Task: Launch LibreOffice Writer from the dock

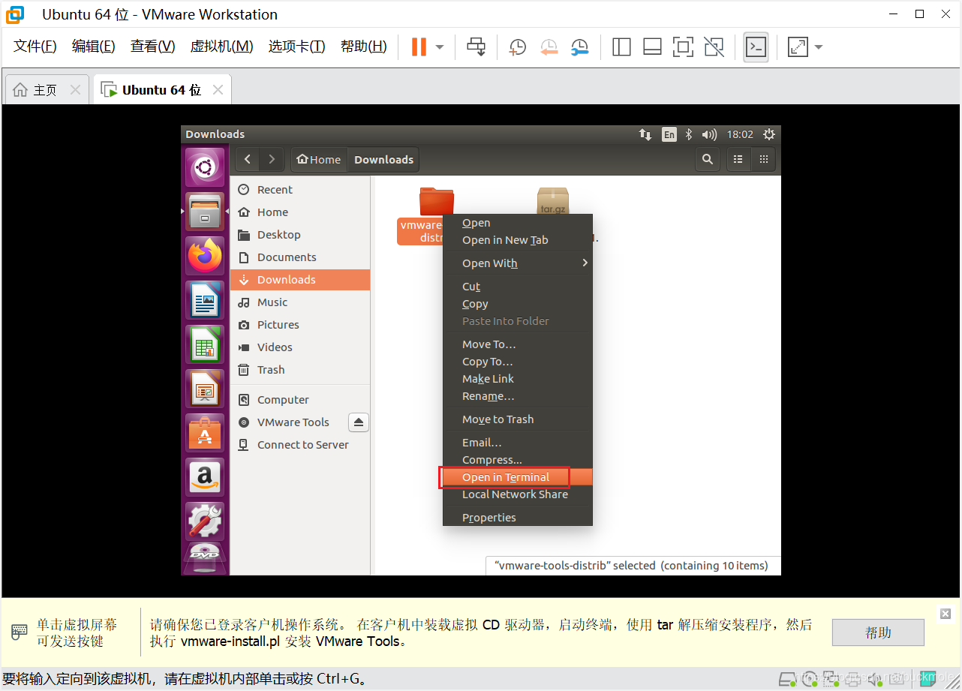Action: tap(205, 300)
